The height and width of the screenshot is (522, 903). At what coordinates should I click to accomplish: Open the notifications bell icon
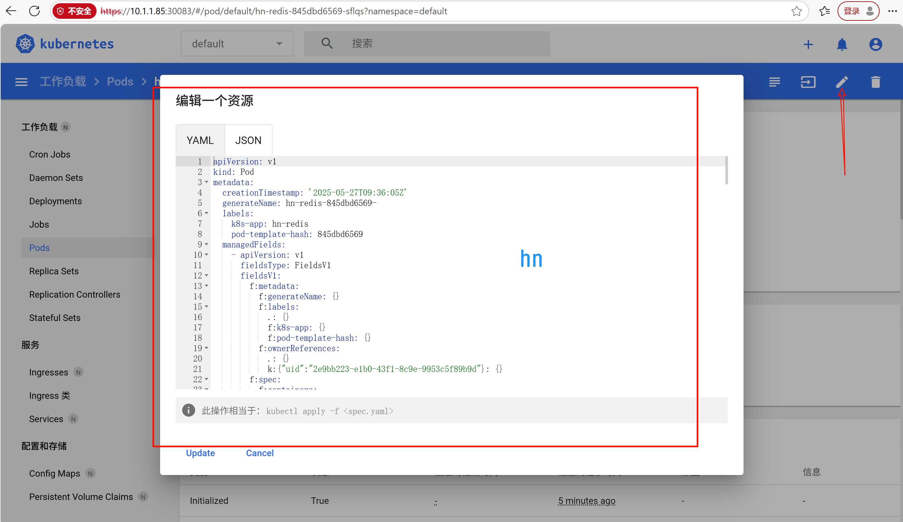click(842, 44)
